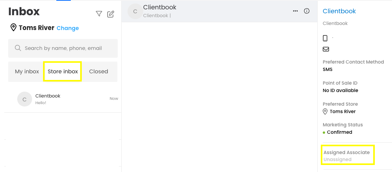Click the compose new message icon
Screen dimensions: 392x172
pos(111,14)
